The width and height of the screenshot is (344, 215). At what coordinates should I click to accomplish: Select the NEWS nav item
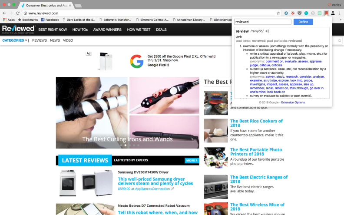coord(55,40)
